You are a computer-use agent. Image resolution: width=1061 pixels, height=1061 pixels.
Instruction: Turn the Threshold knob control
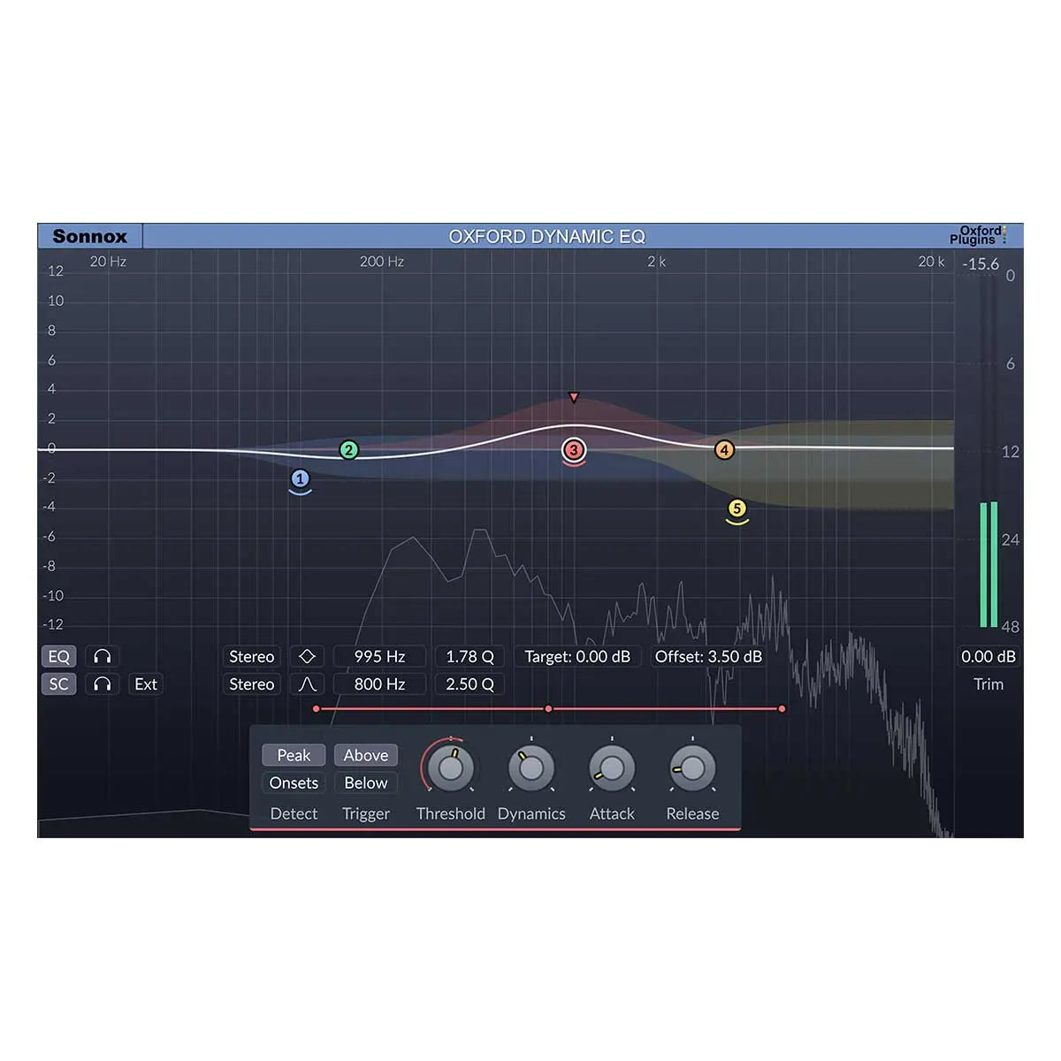(451, 768)
